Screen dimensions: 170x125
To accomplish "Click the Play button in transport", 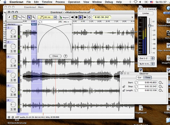I will [x=80, y=17].
